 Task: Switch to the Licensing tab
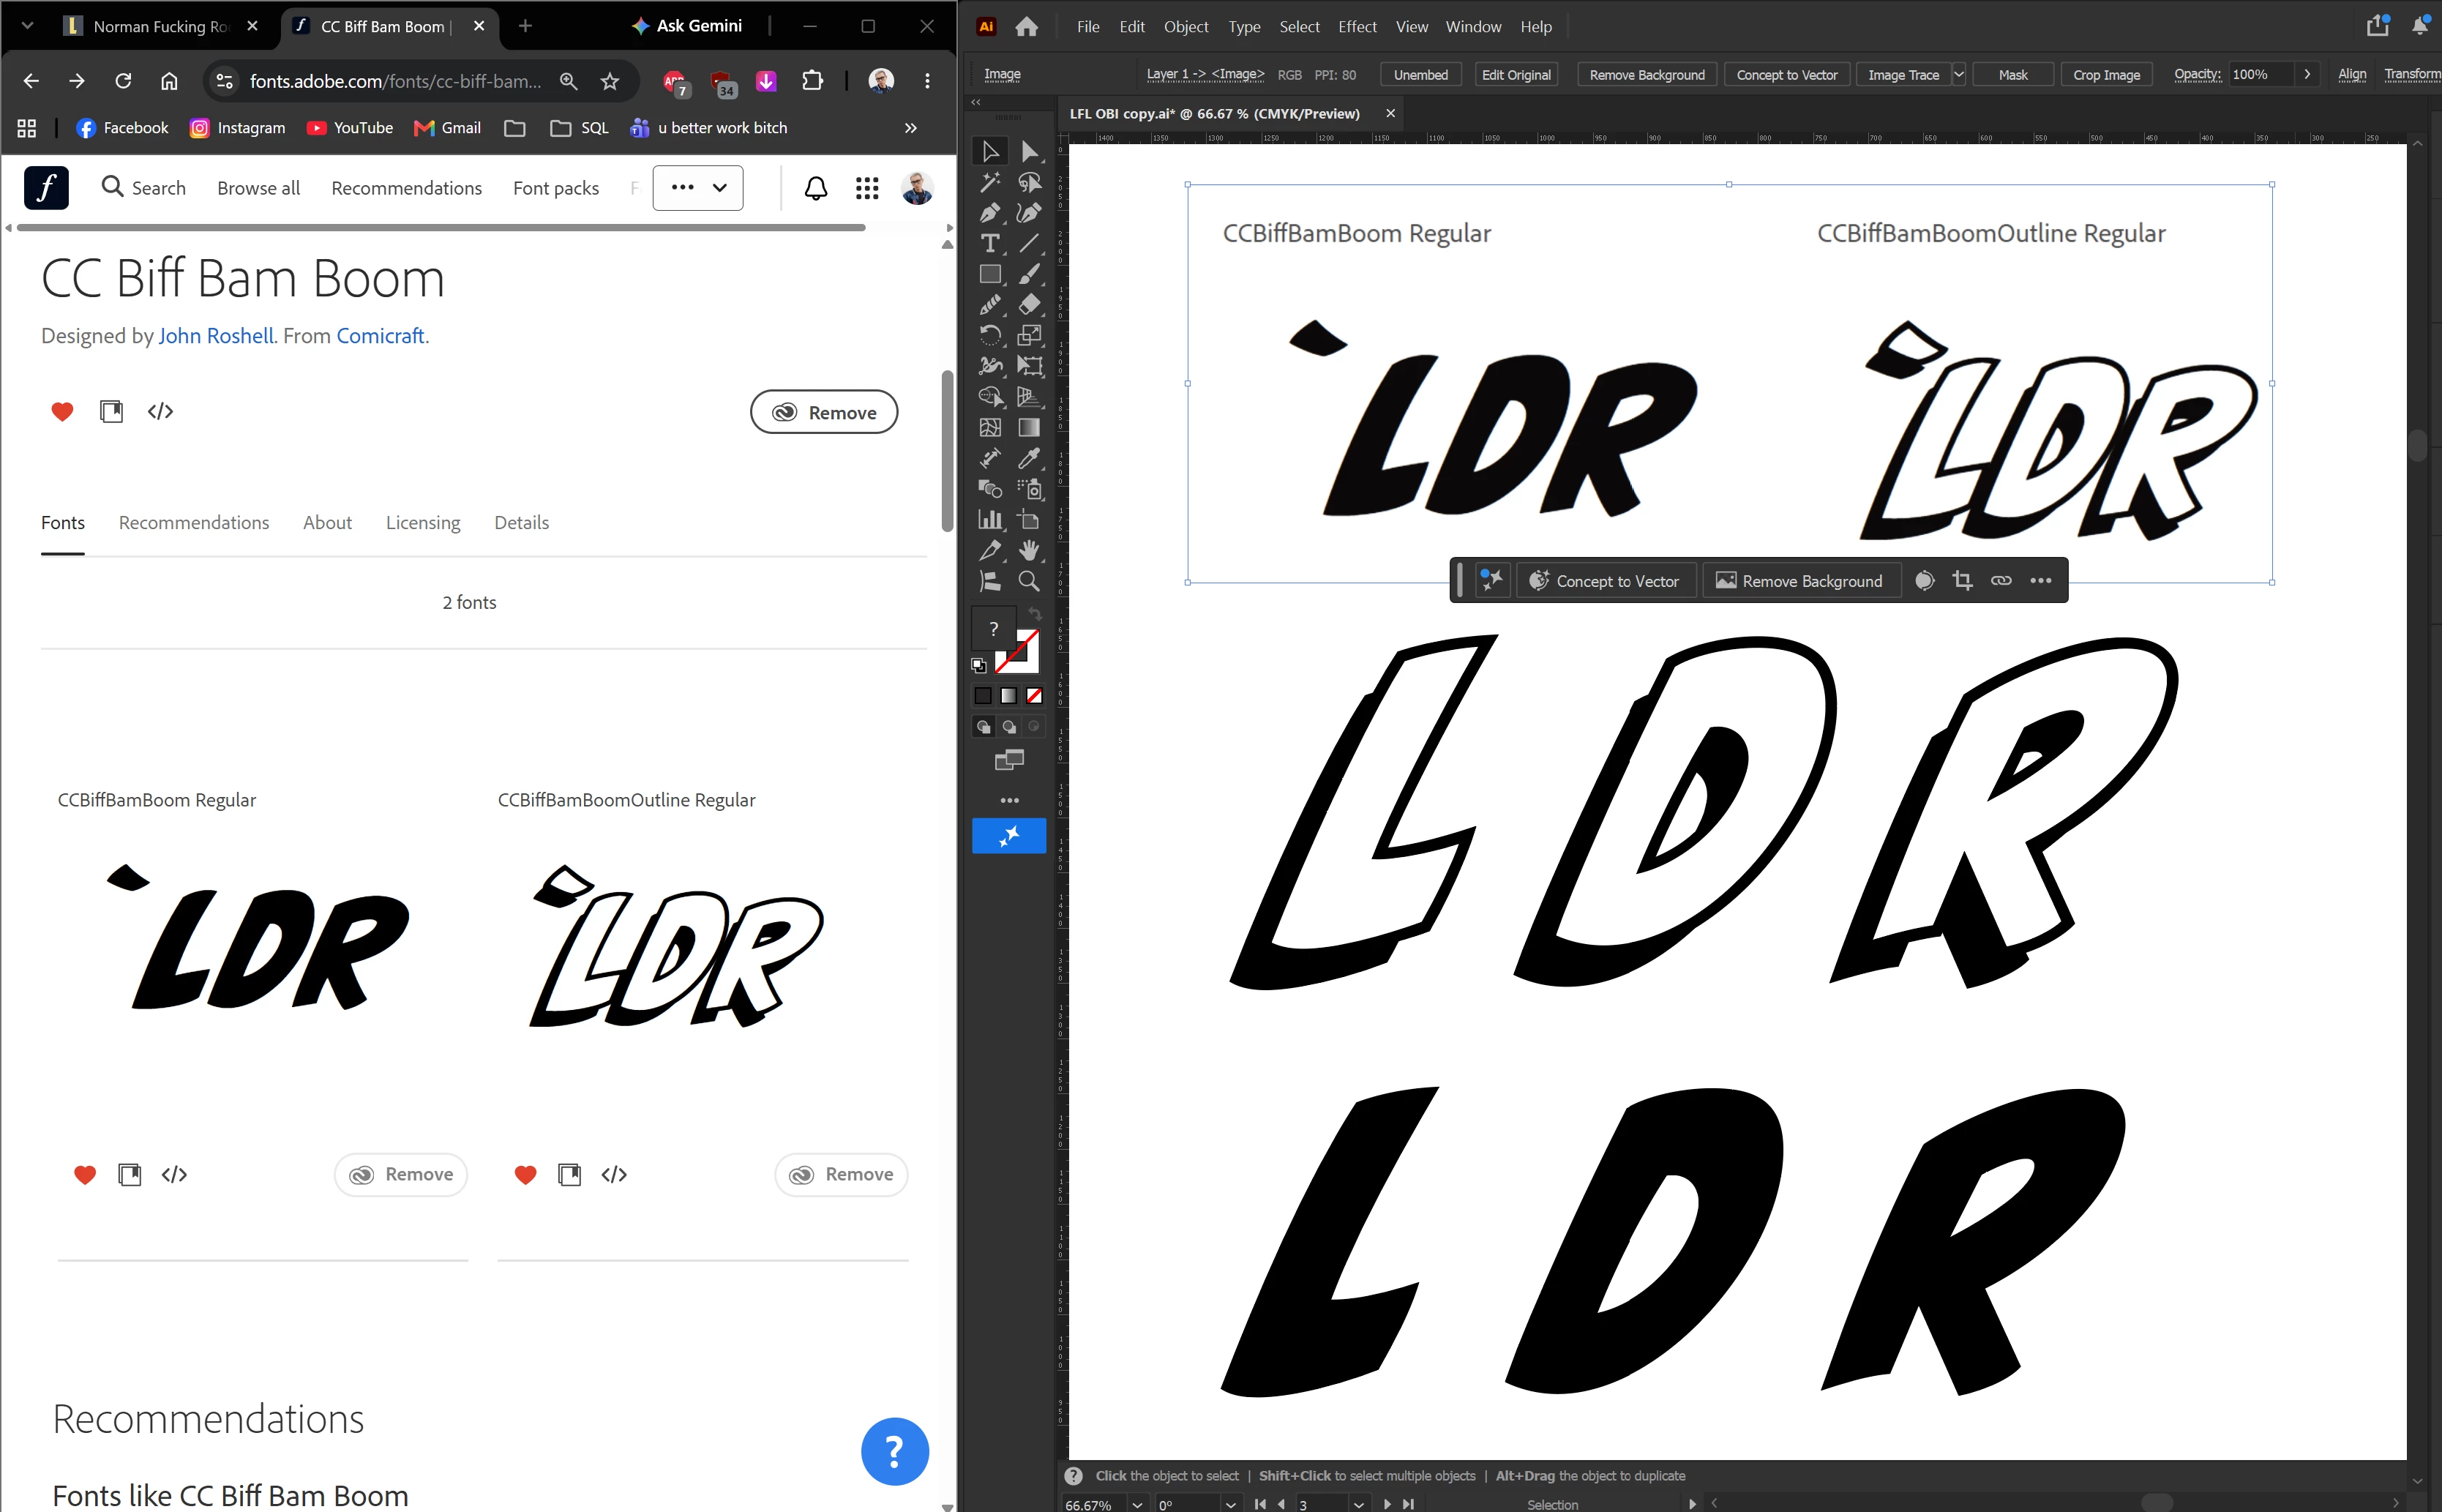click(x=423, y=522)
